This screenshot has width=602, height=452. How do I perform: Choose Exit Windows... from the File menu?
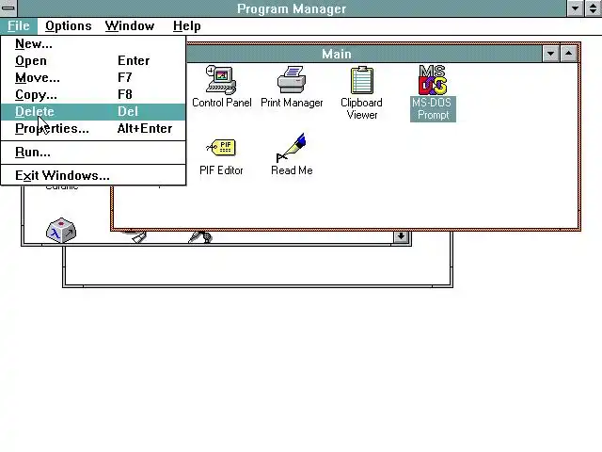pyautogui.click(x=93, y=176)
